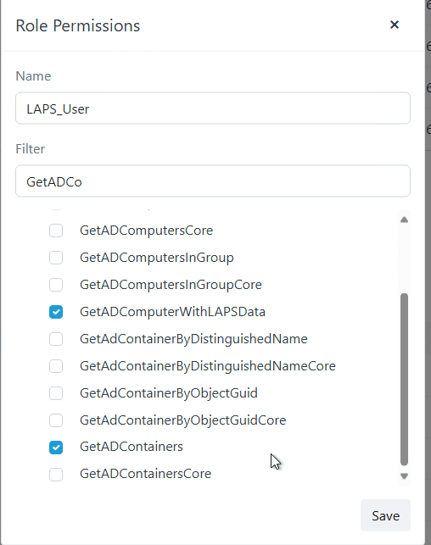The width and height of the screenshot is (431, 545).
Task: Toggle the GetAdContainerByObjectGuid checkbox
Action: [56, 393]
